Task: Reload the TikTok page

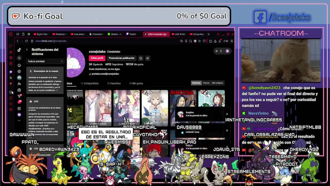Action: (26, 41)
